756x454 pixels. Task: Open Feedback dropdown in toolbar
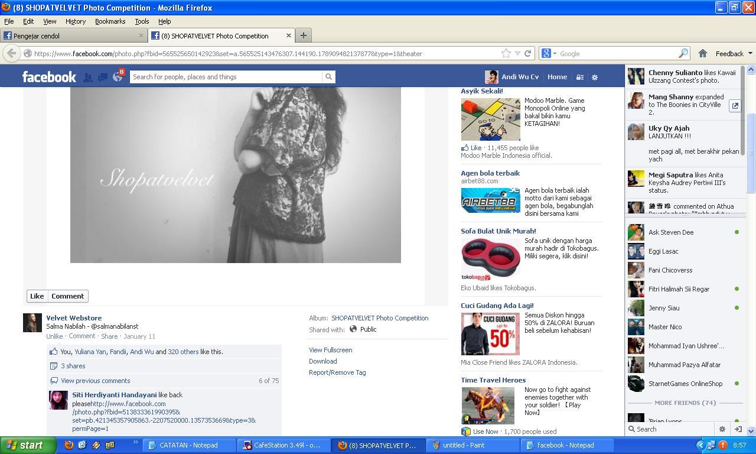[x=734, y=53]
